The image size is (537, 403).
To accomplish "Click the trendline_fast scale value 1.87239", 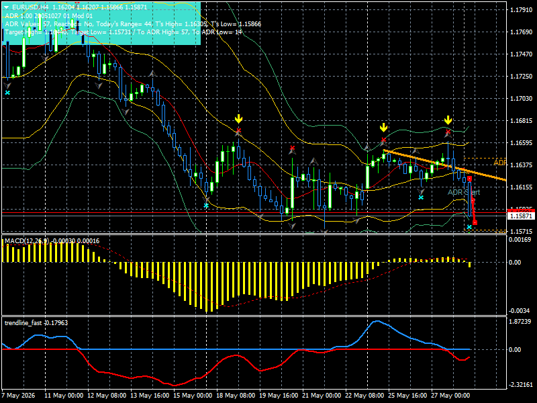I will pos(520,322).
